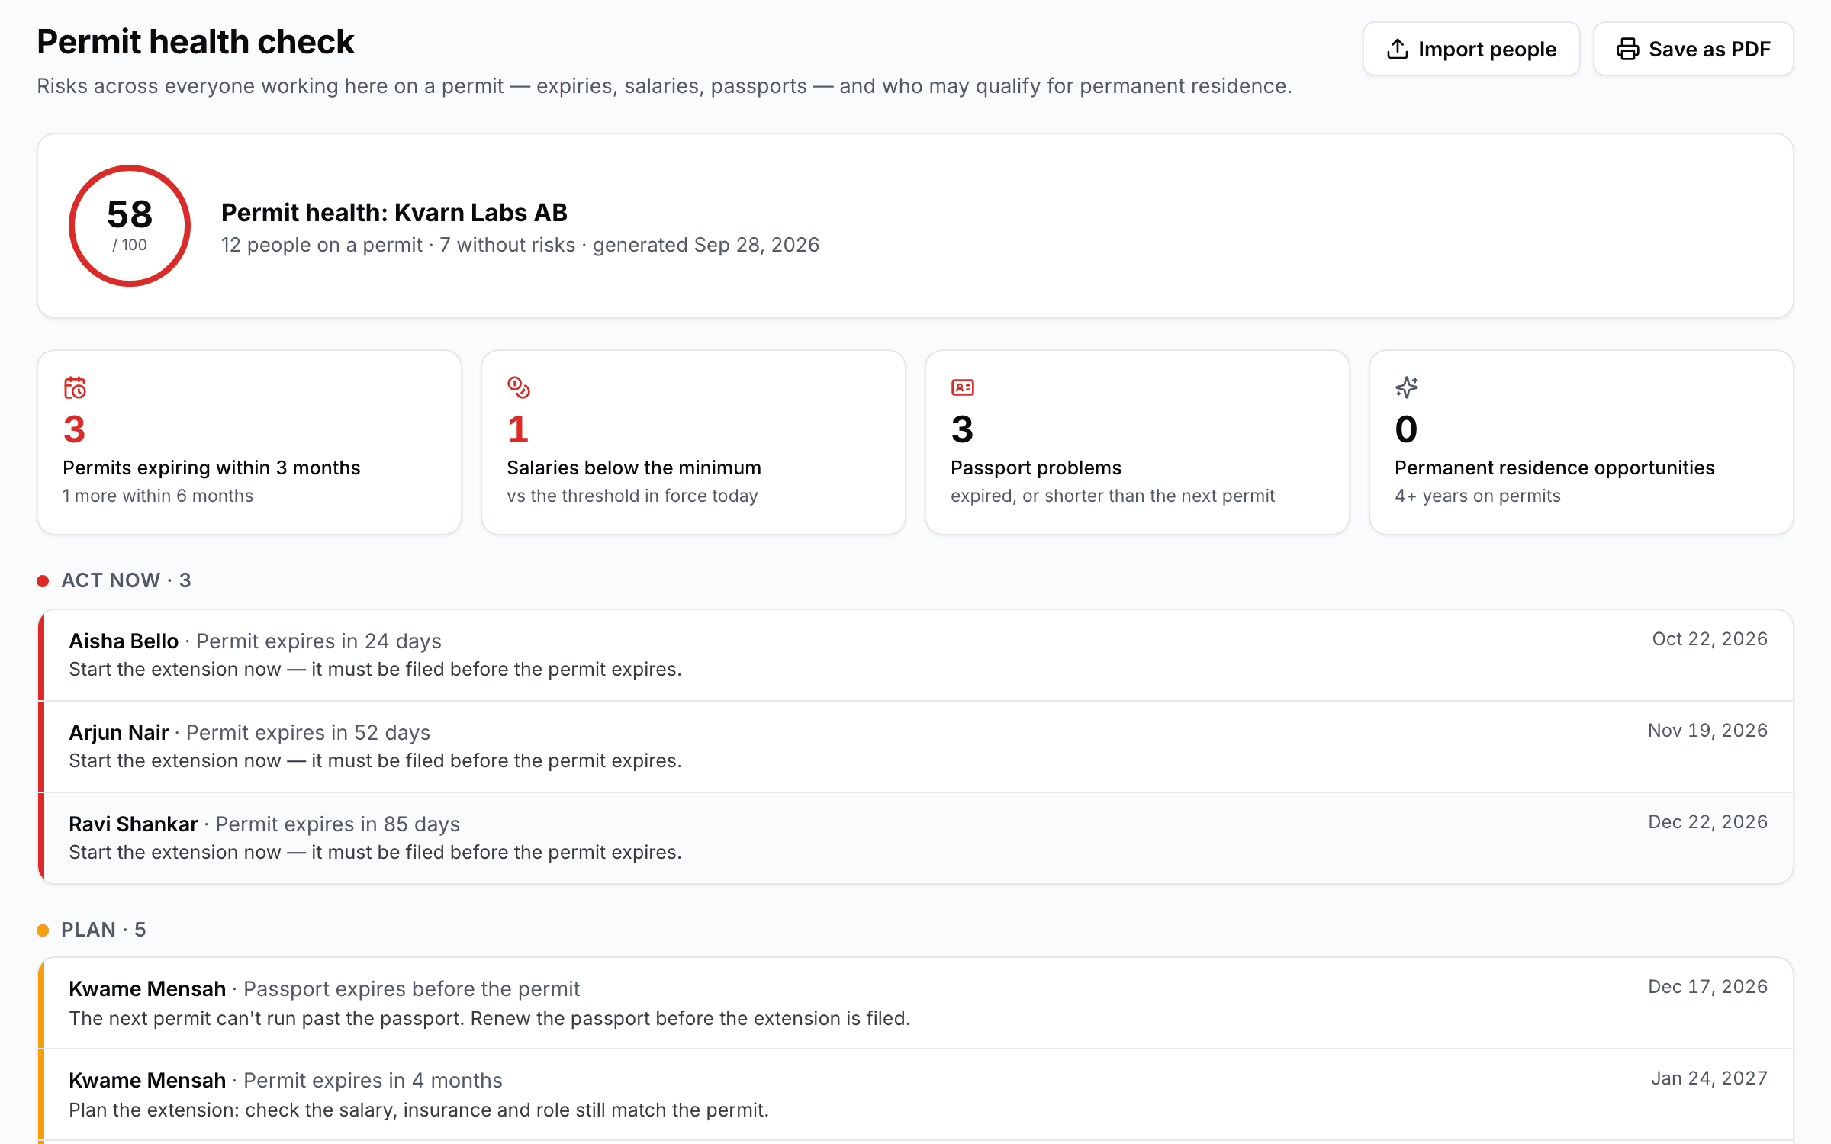The height and width of the screenshot is (1144, 1831).
Task: Select Kwame Mensah passport expires before permit row
Action: (915, 1004)
